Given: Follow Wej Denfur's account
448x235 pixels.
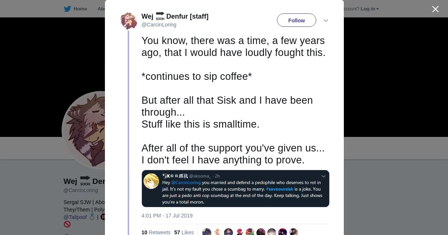Looking at the screenshot, I should point(296,20).
